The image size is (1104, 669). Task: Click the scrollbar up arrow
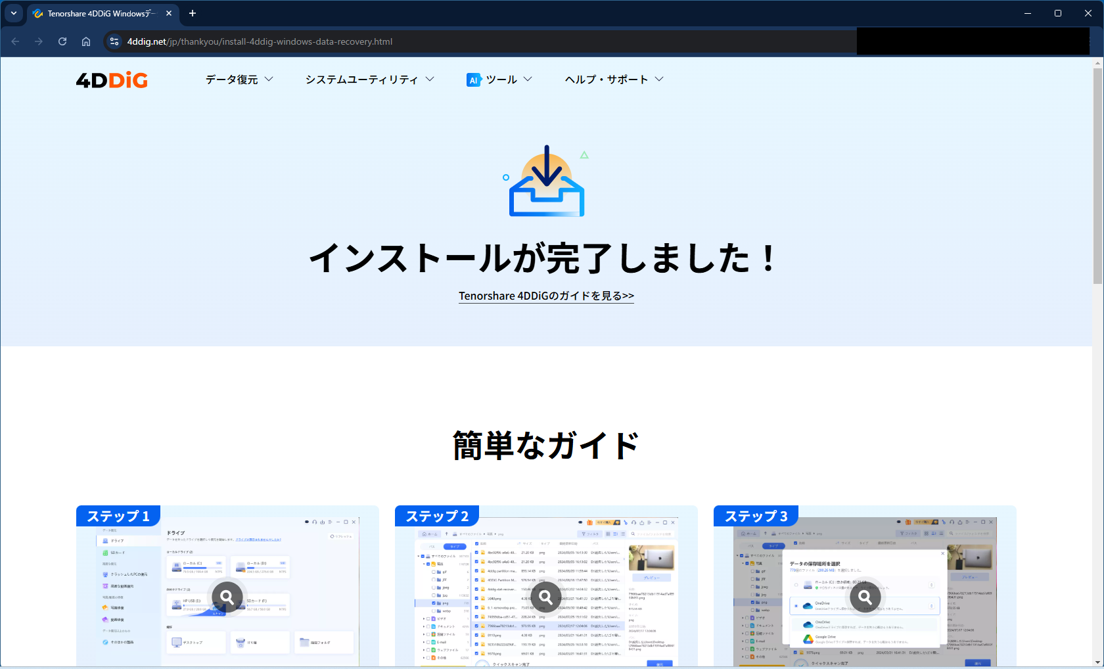[1097, 63]
